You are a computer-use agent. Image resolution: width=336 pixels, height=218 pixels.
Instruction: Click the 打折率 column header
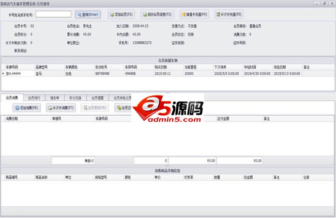point(198,177)
